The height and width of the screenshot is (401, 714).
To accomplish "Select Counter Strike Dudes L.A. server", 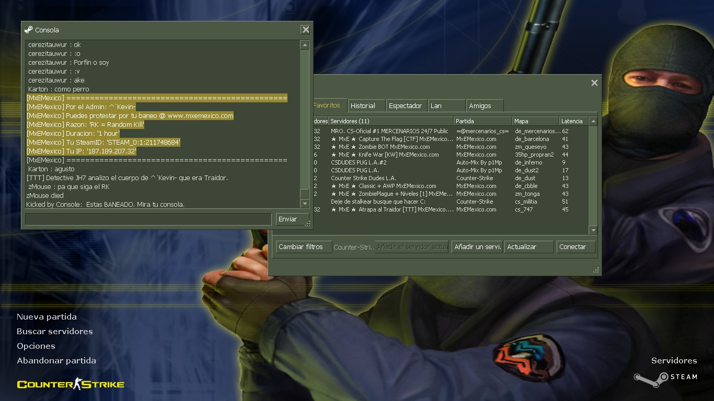I will (x=451, y=178).
